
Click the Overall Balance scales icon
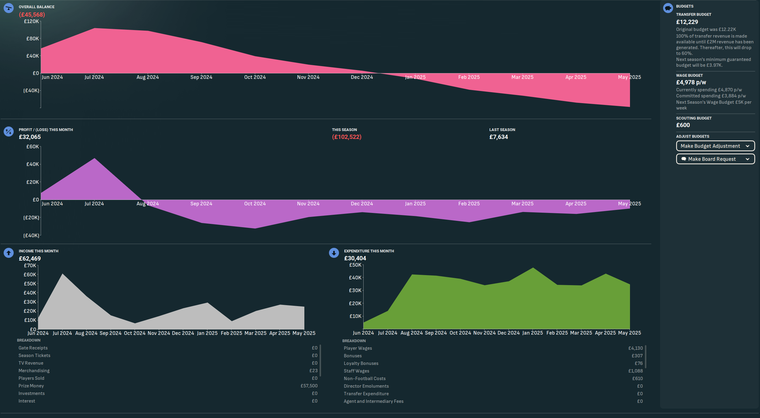click(x=9, y=8)
